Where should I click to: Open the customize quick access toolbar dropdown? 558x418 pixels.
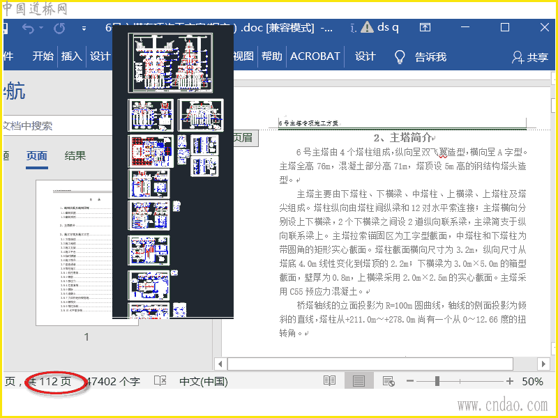[84, 29]
